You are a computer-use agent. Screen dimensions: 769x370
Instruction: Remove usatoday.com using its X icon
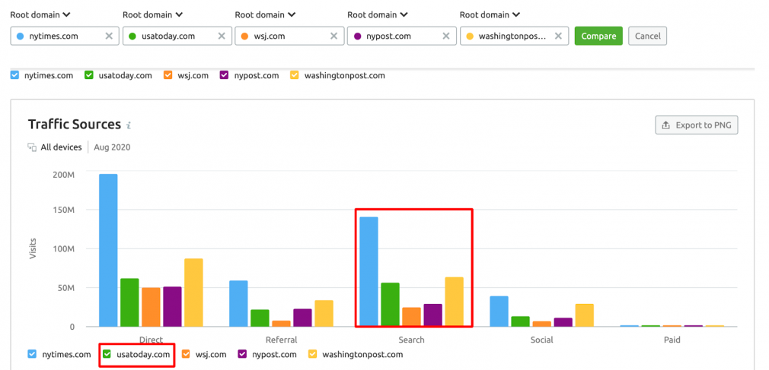(x=221, y=36)
